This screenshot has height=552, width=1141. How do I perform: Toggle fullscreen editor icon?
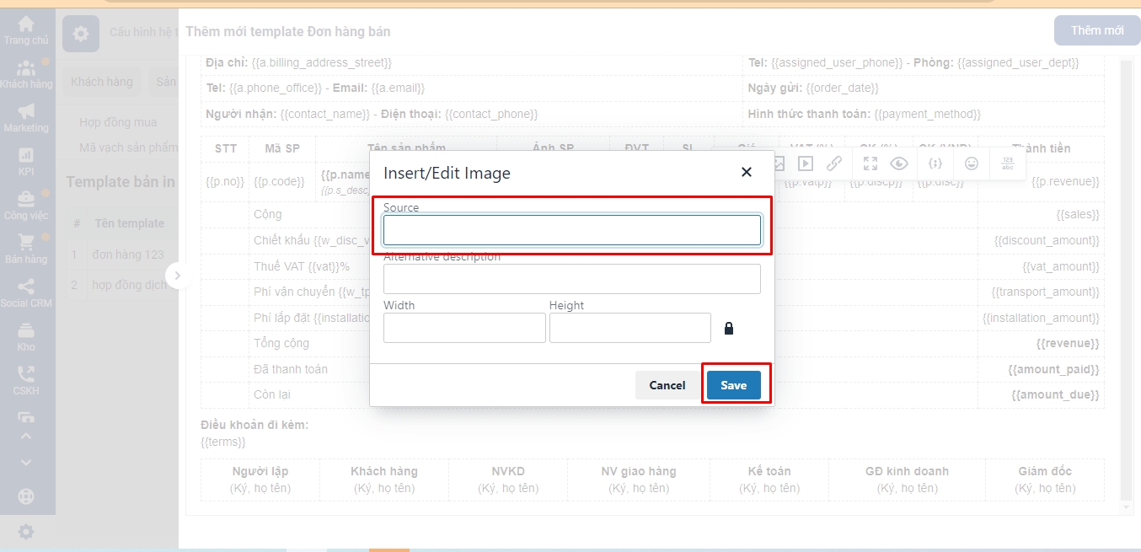click(x=870, y=163)
